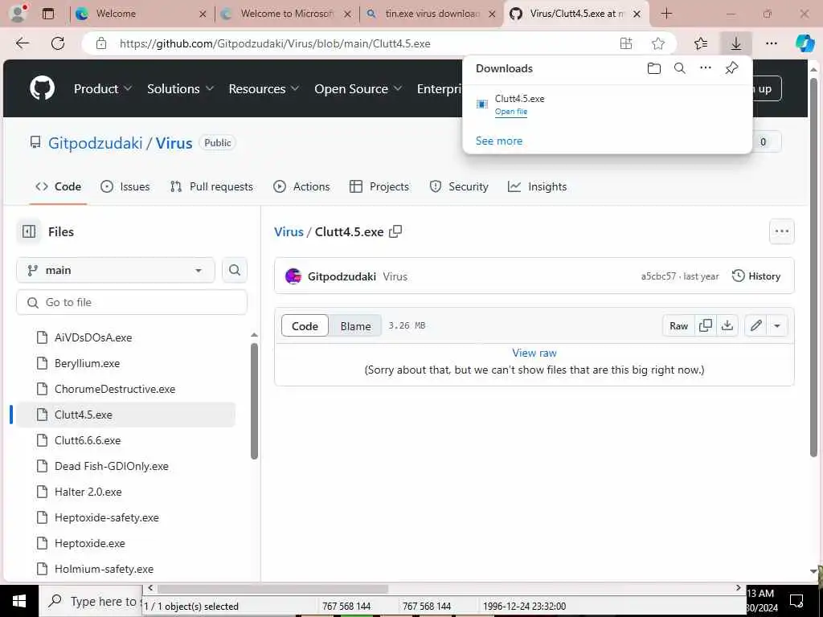The width and height of the screenshot is (823, 617).
Task: Open the Copilot sidebar icon
Action: click(x=805, y=43)
